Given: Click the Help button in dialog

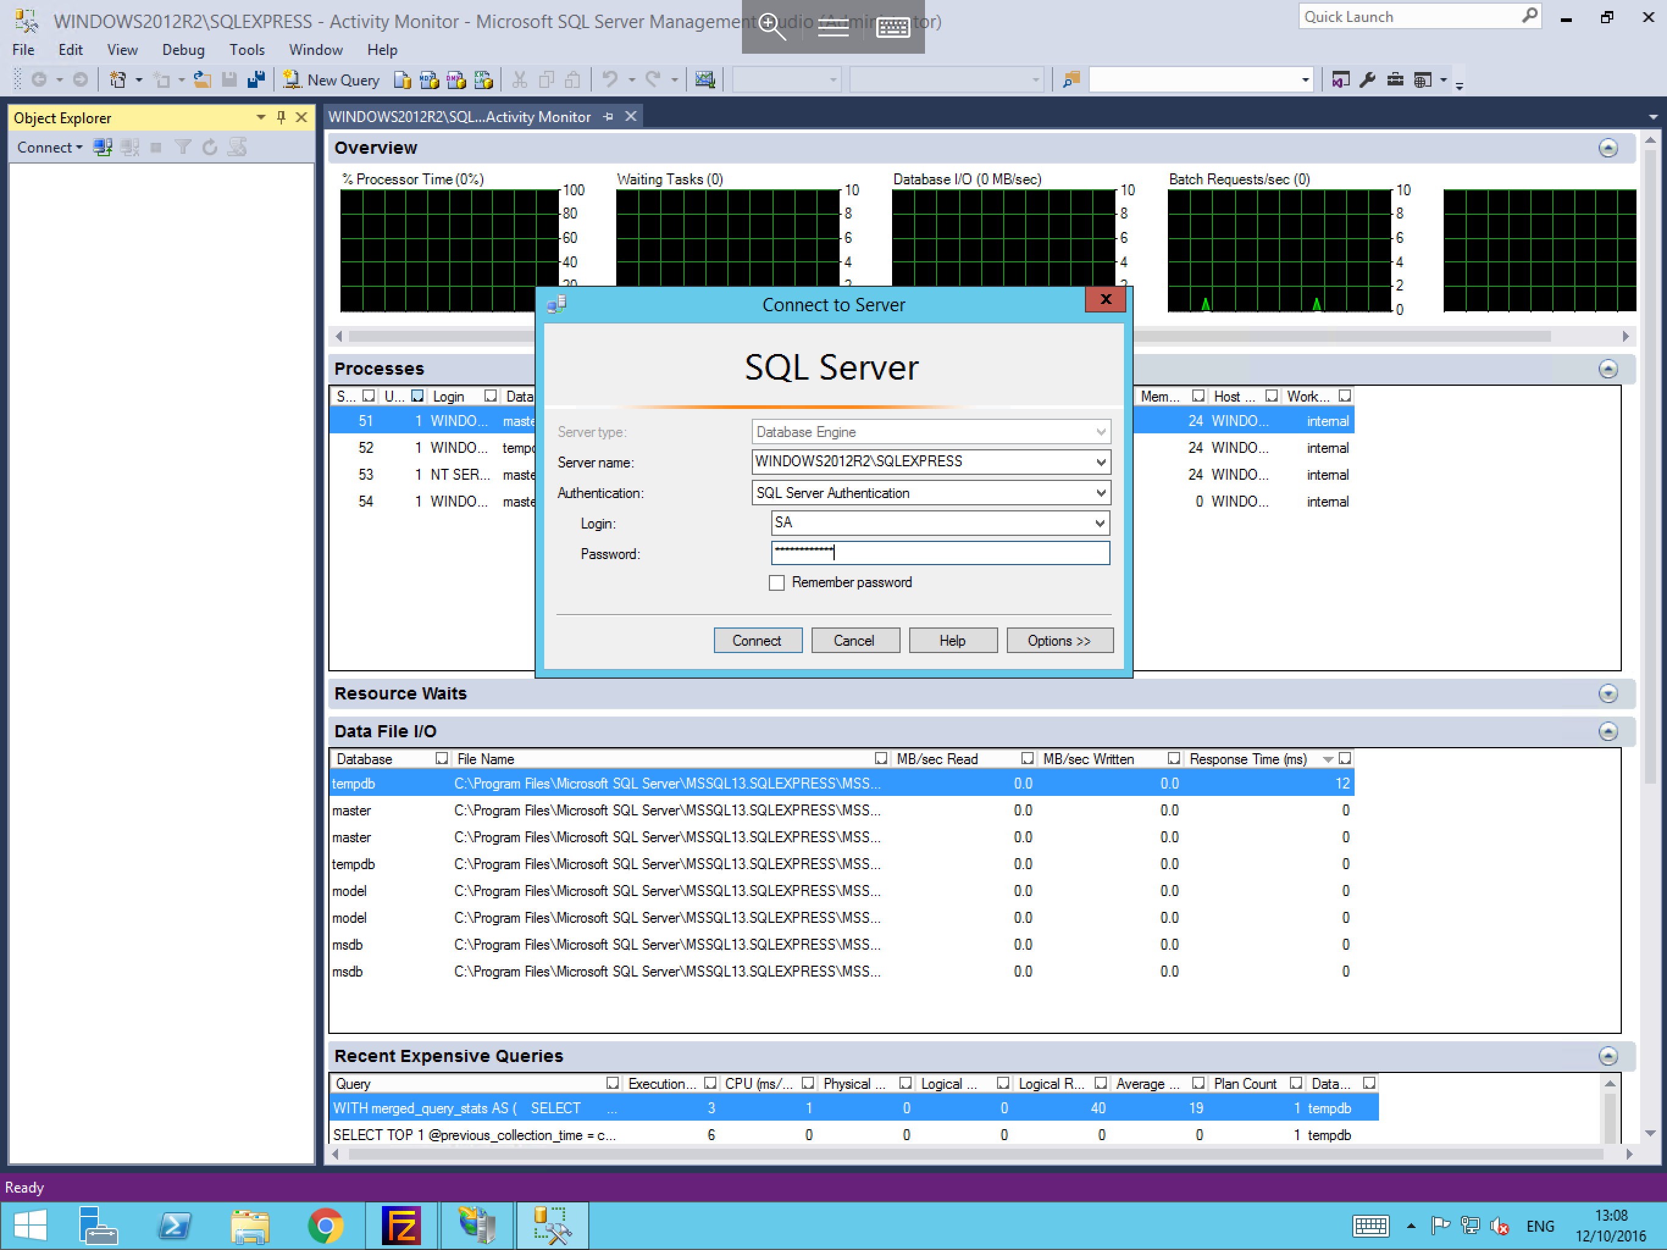Looking at the screenshot, I should (952, 641).
